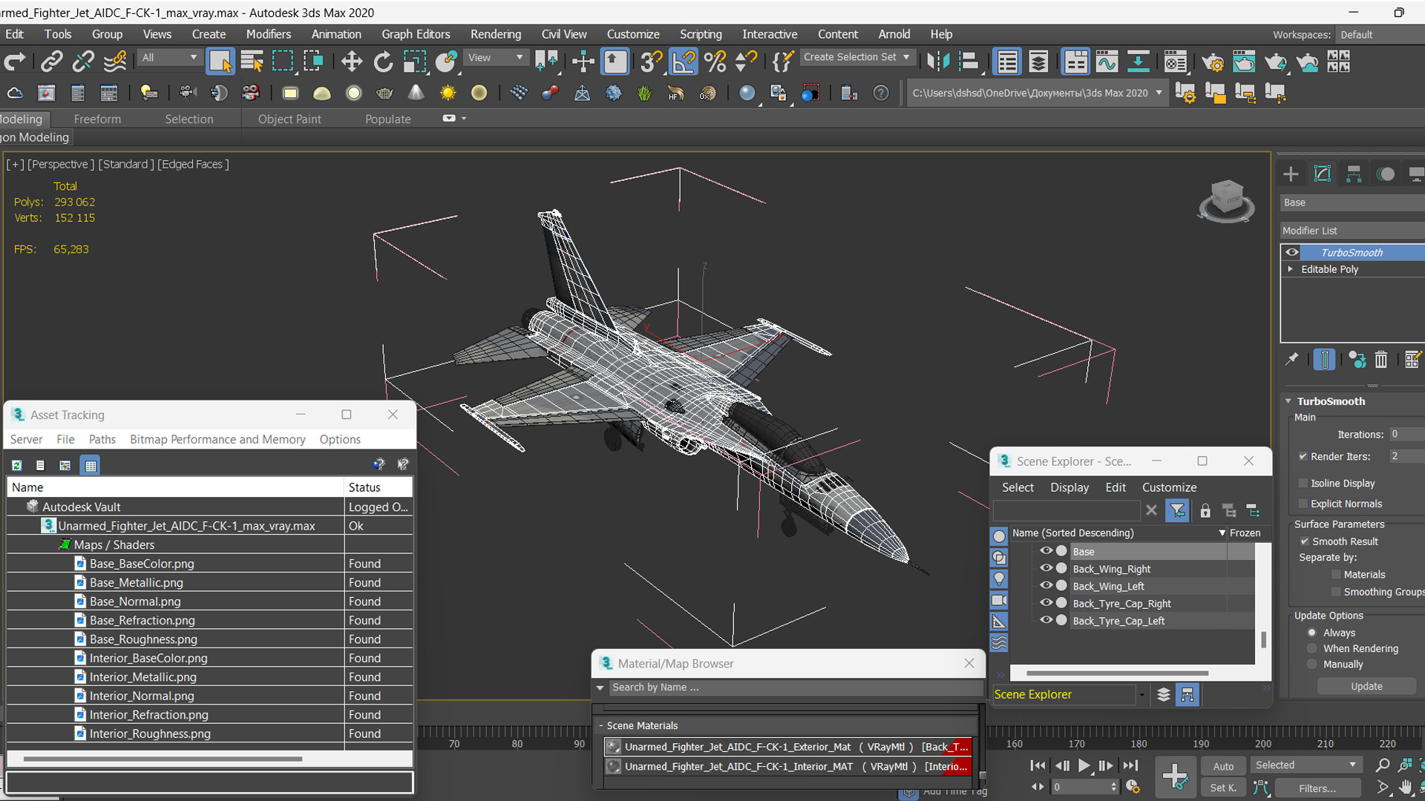Disable the Render Iters checkbox
Viewport: 1425px width, 801px height.
pos(1303,456)
